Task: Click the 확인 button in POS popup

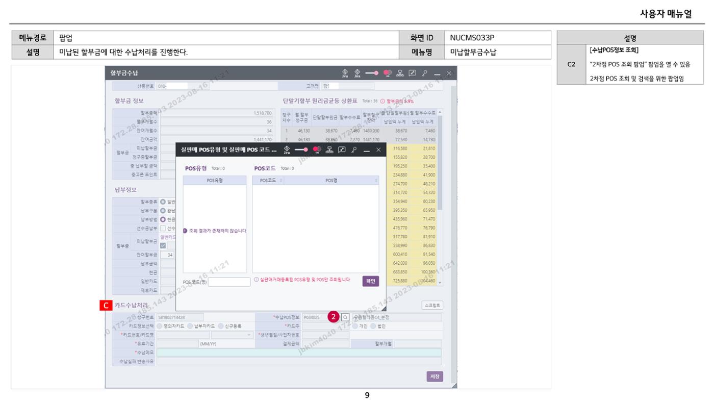Action: pos(371,281)
